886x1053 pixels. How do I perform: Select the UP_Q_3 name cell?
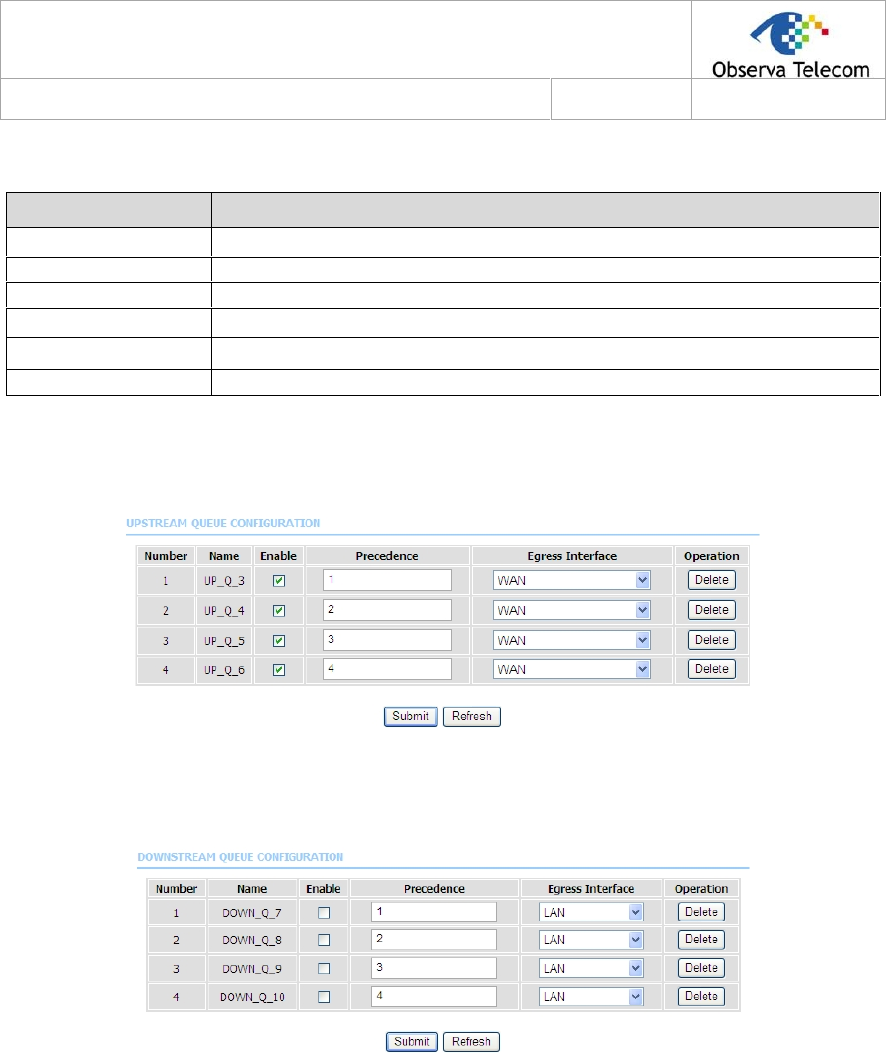coord(224,581)
